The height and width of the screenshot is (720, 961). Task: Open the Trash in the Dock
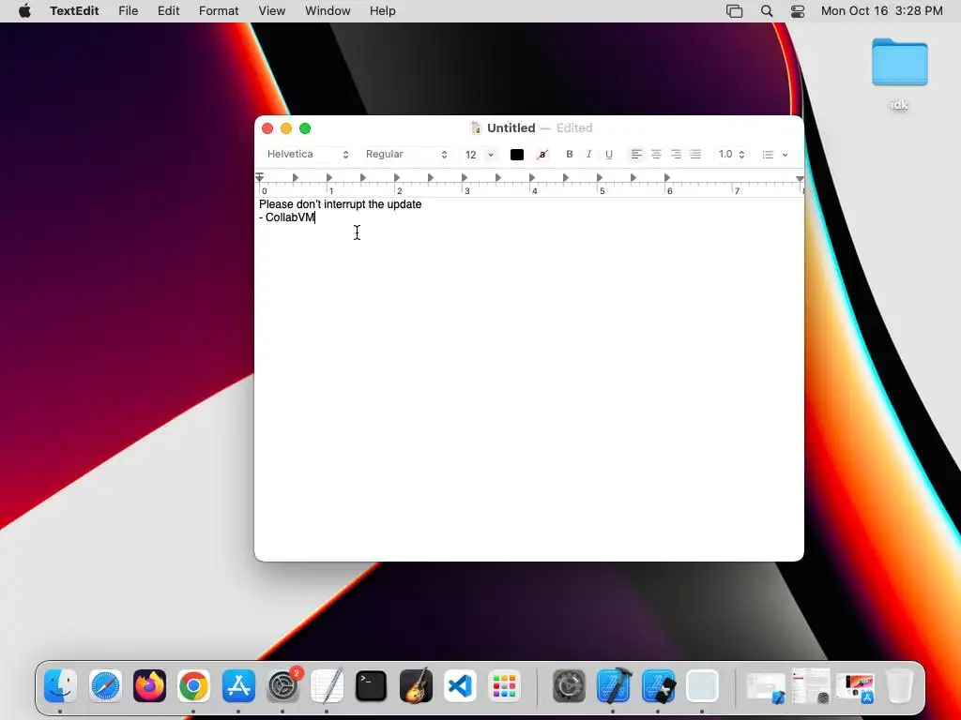point(900,685)
